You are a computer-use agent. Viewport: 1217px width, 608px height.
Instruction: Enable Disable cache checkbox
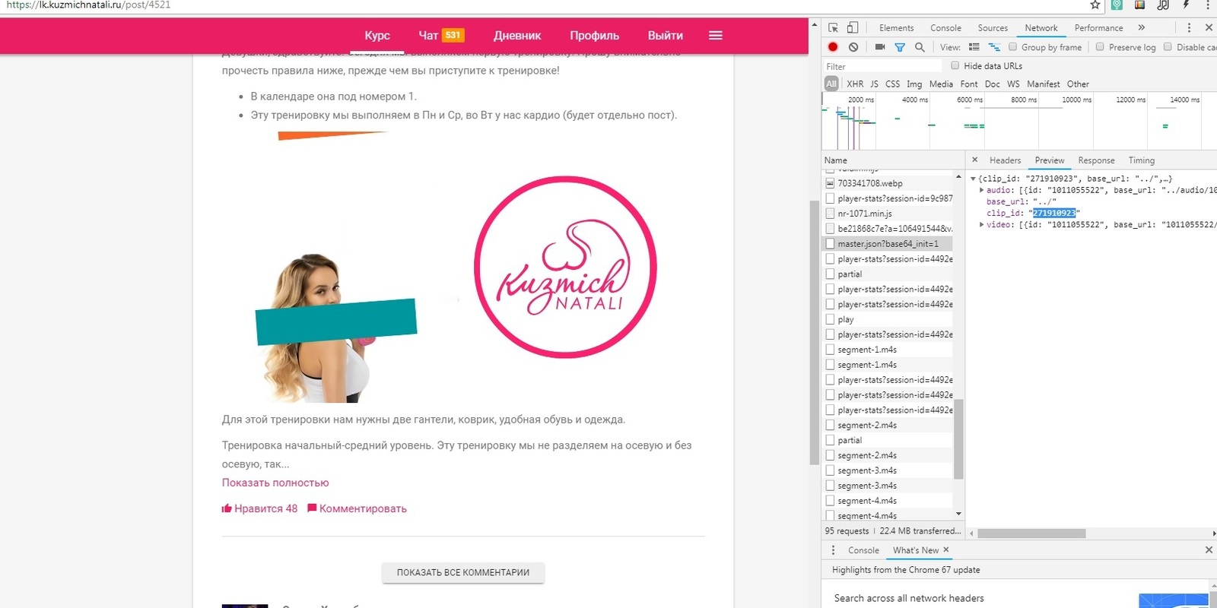click(1168, 47)
